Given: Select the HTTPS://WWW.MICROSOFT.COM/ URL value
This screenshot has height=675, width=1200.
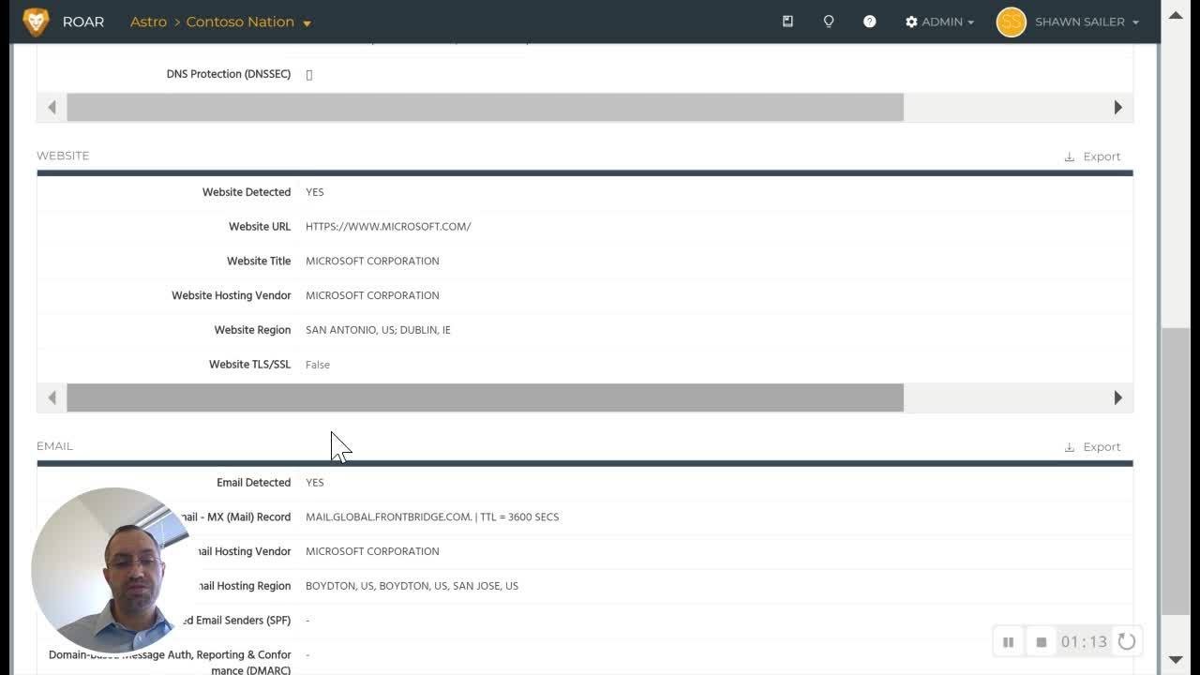Looking at the screenshot, I should pyautogui.click(x=388, y=227).
